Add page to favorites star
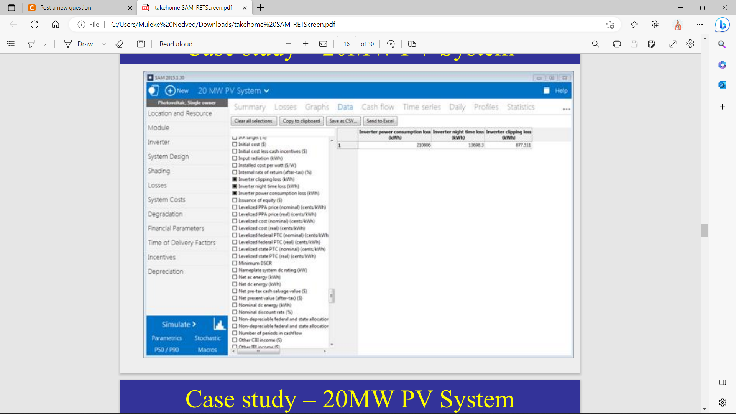 pos(610,25)
